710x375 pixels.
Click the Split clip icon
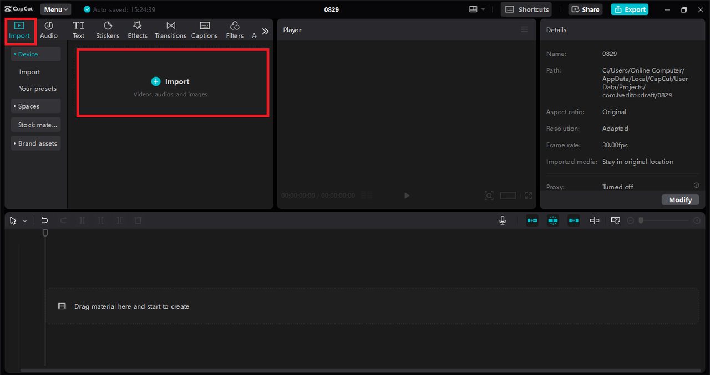(82, 220)
